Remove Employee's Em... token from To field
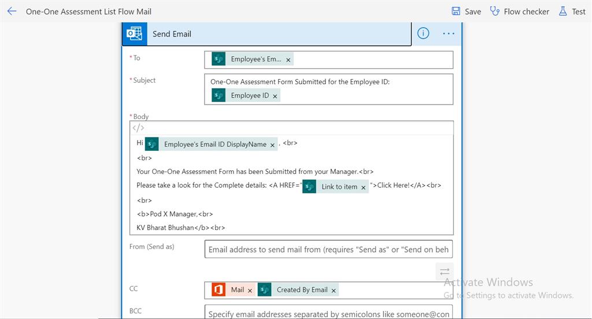The width and height of the screenshot is (592, 319). 288,60
